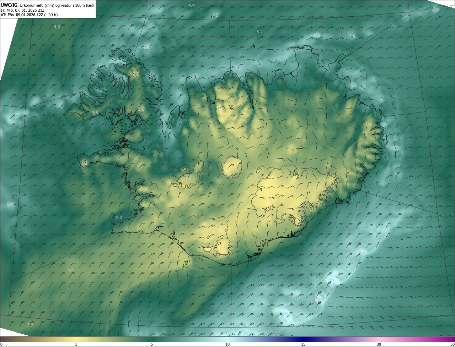The width and height of the screenshot is (455, 347).
Task: Select the 7.3 value label
Action: click(215, 15)
